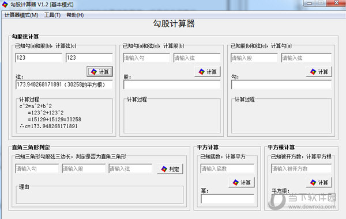Click the line =123^2+123^2
This screenshot has width=346, height=219.
coord(46,113)
